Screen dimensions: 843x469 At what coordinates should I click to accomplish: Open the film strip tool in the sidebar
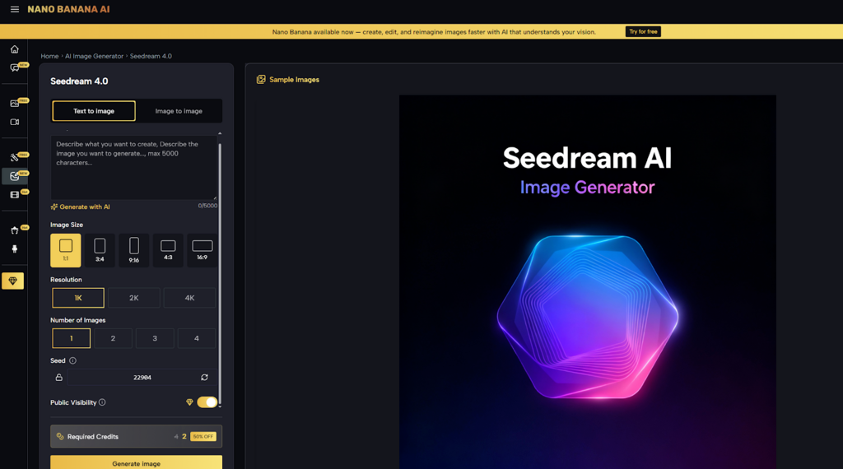[14, 195]
